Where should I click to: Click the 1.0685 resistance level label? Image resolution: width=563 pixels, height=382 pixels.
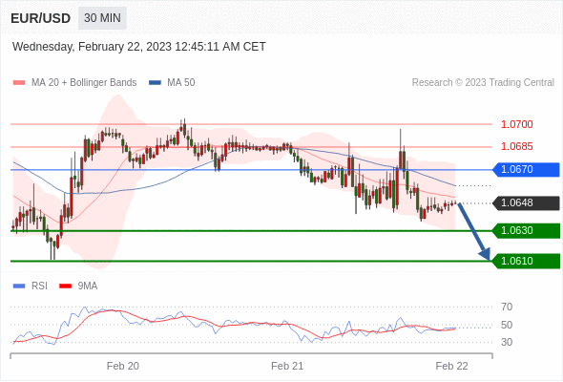tap(516, 147)
